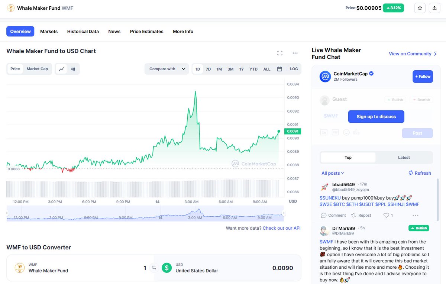The height and width of the screenshot is (284, 446).
Task: Mark sentiment as Bullish
Action: (394, 100)
